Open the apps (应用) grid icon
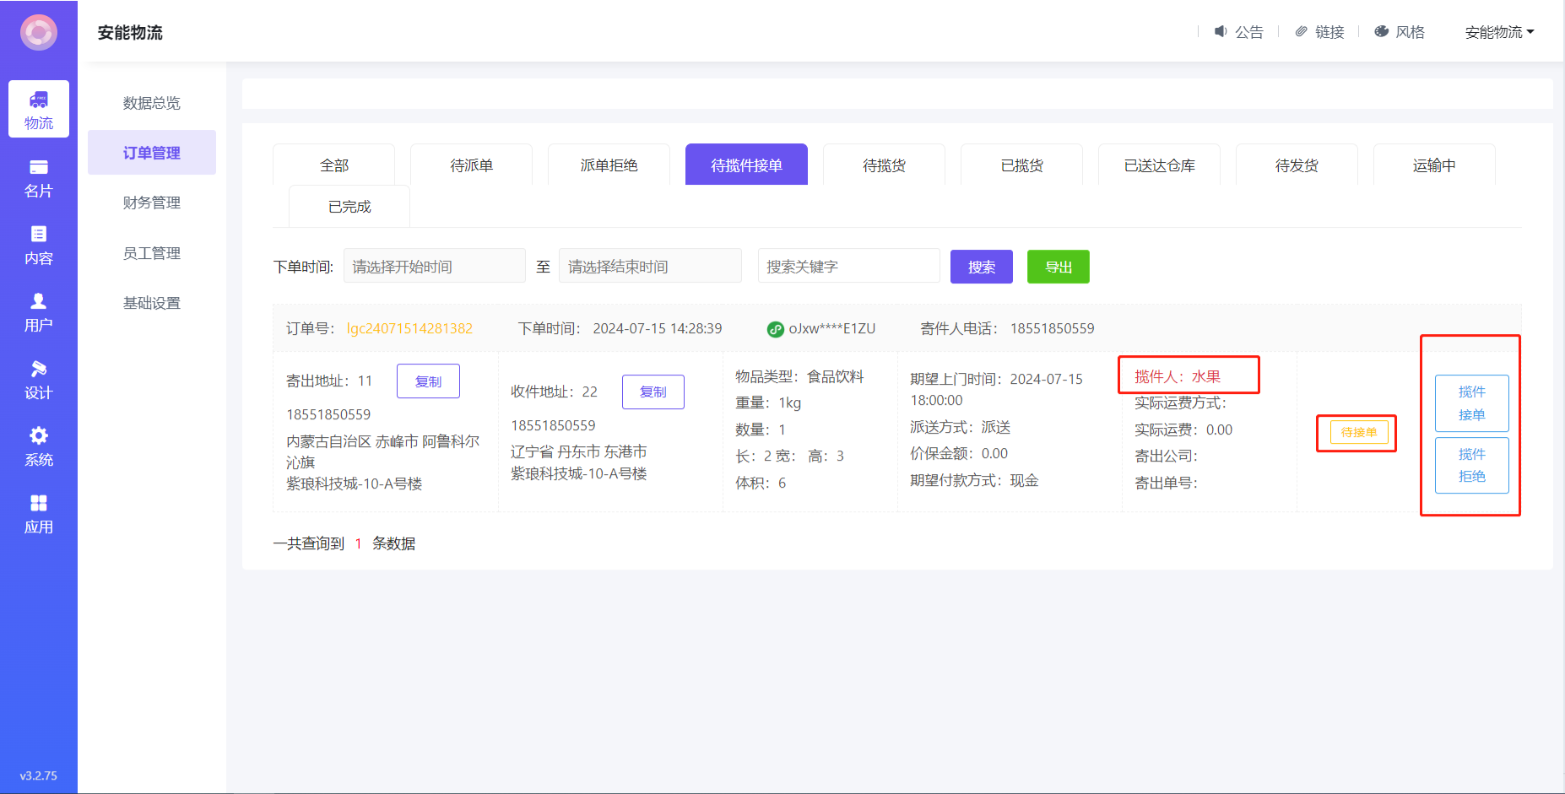 39,504
